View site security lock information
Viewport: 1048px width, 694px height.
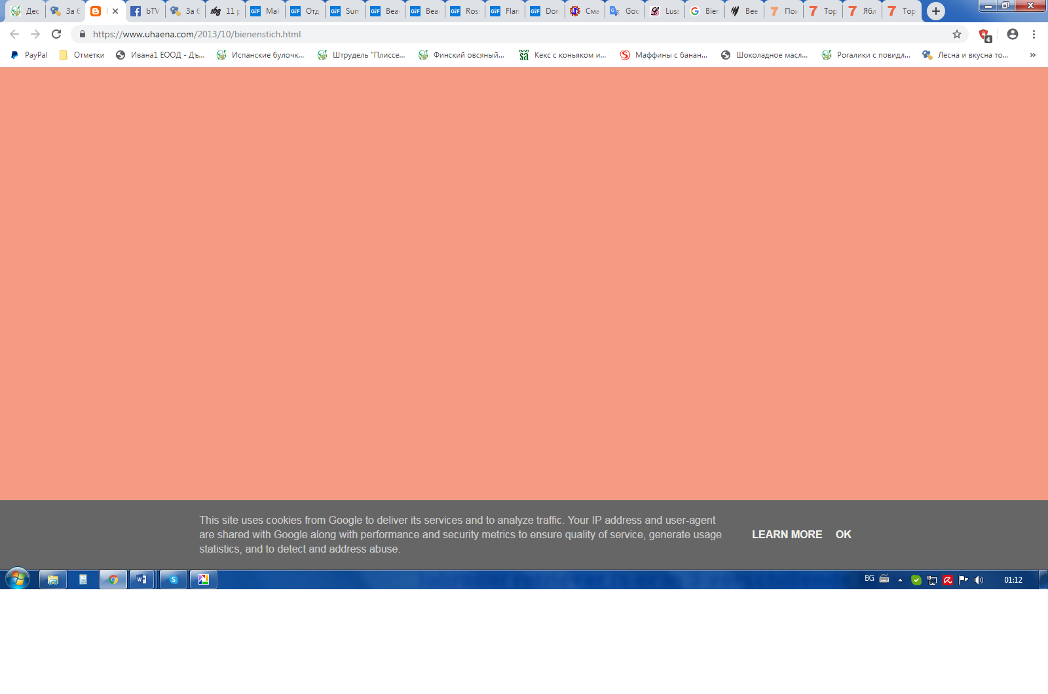[83, 34]
